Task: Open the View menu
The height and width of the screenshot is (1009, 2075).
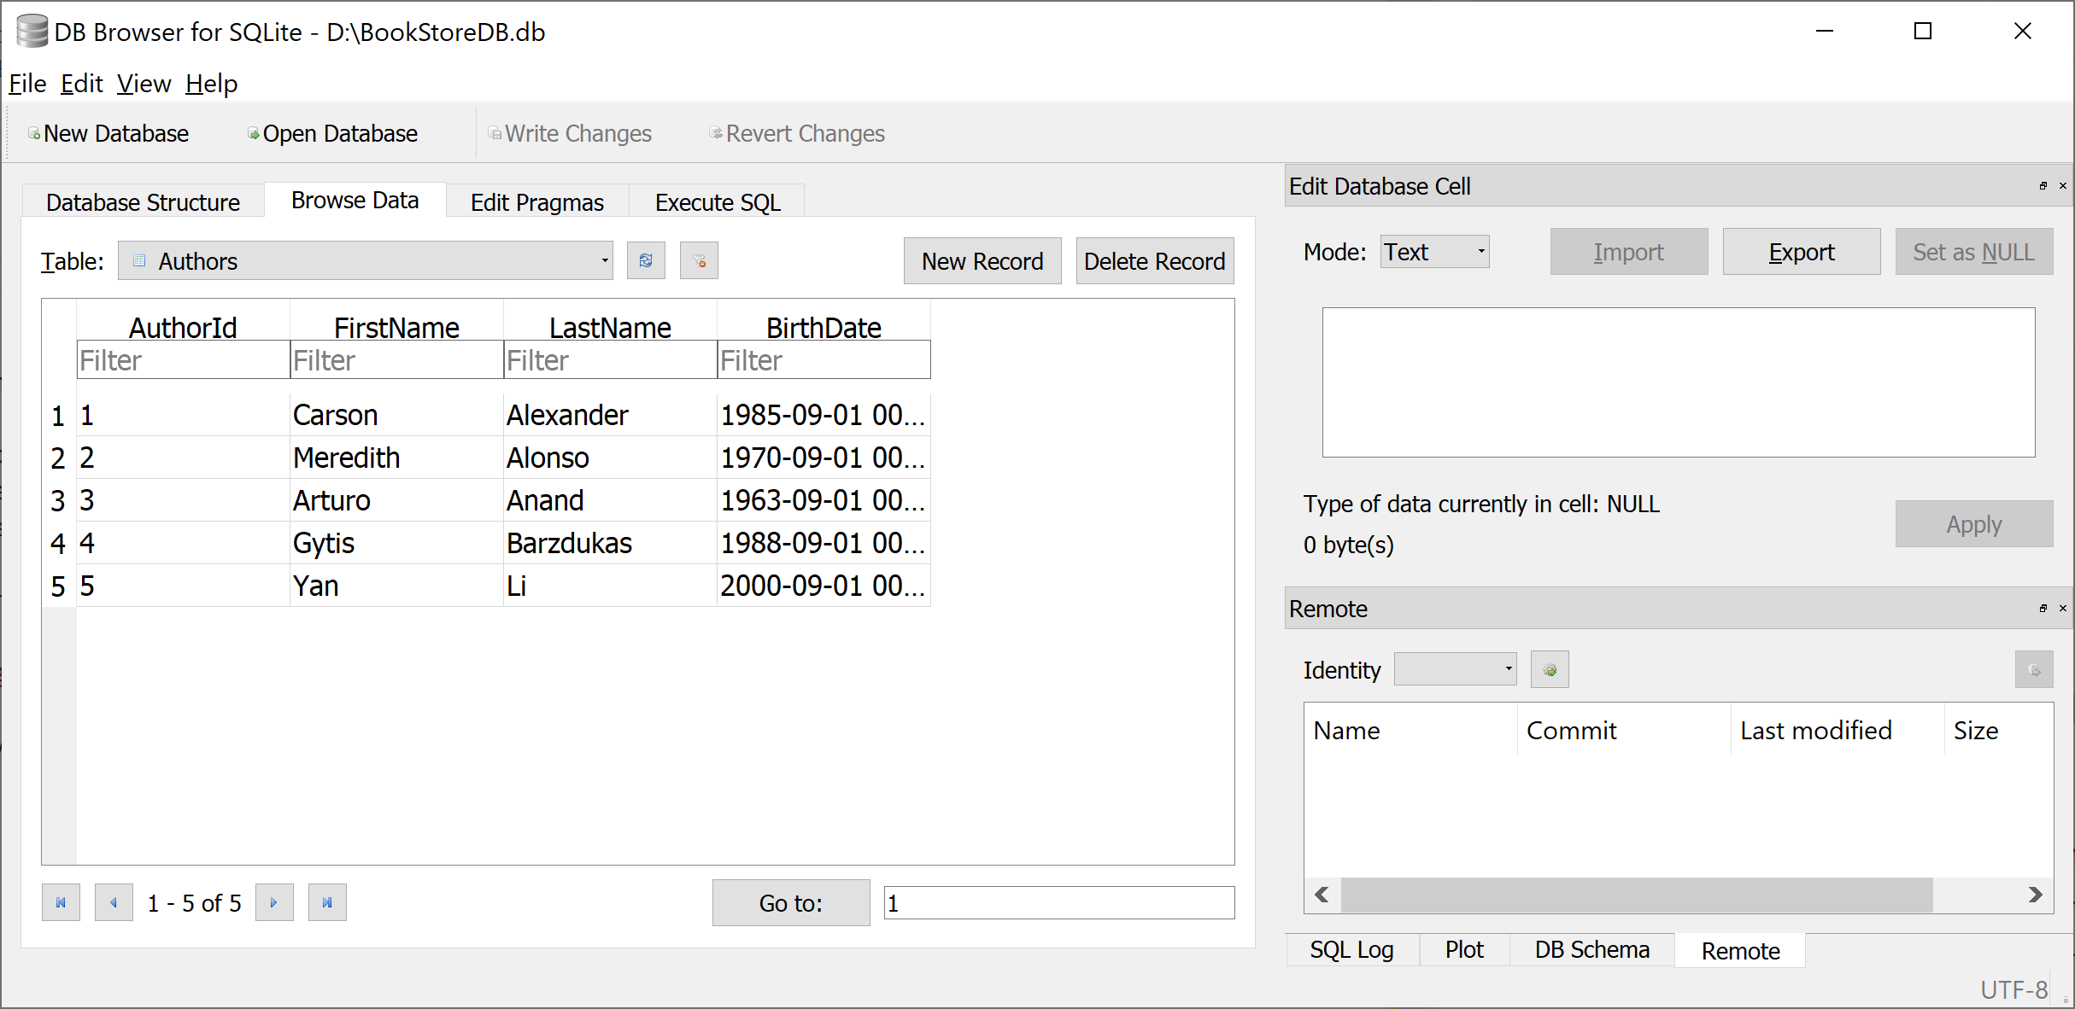Action: tap(144, 84)
